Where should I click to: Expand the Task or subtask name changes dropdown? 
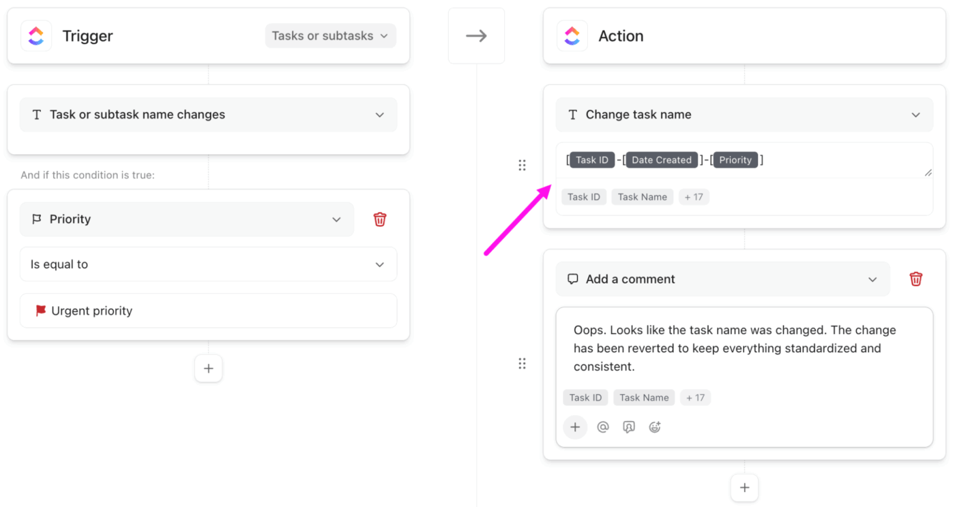tap(380, 114)
